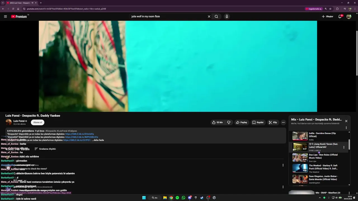Click the #Calypso hashtag
The height and width of the screenshot is (201, 358).
click(72, 131)
